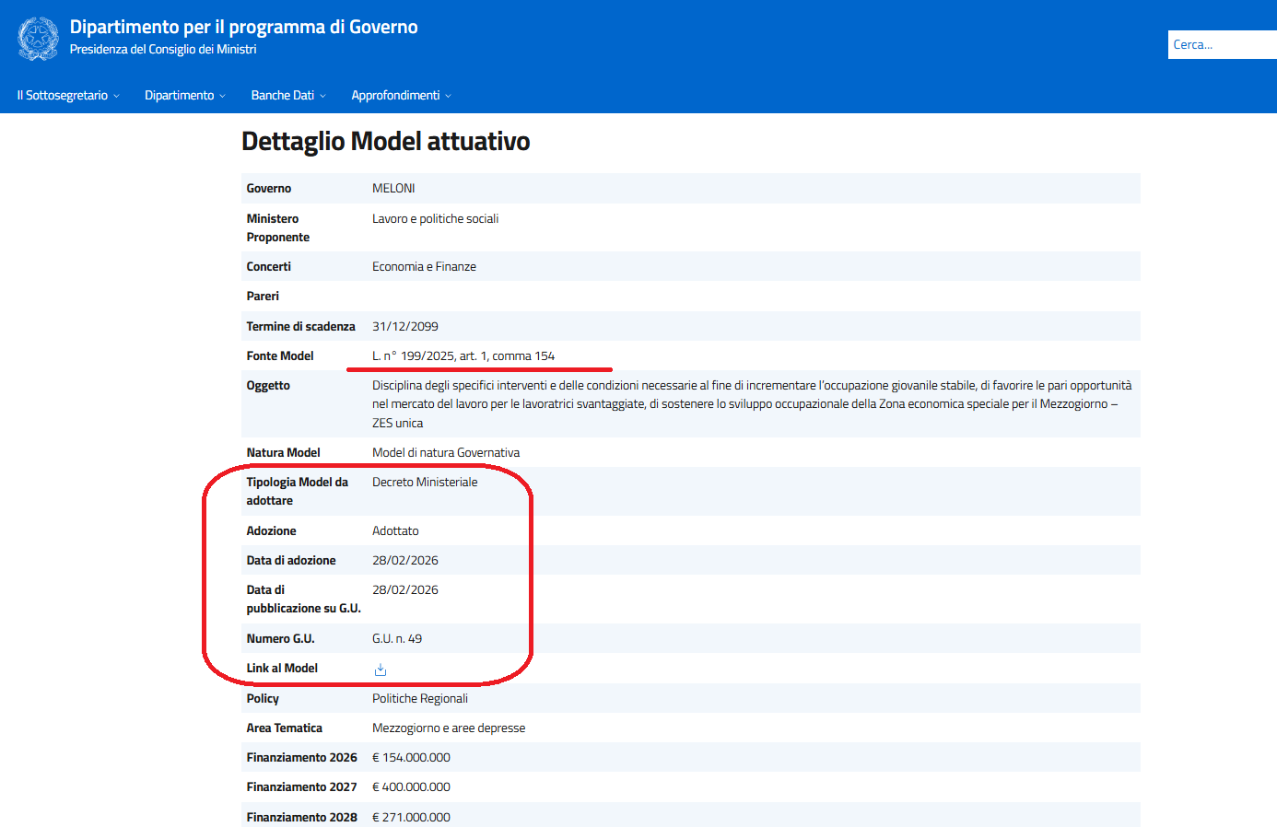This screenshot has height=827, width=1277.
Task: Expand the chevron beside Il Sottosegretario
Action: 116,97
